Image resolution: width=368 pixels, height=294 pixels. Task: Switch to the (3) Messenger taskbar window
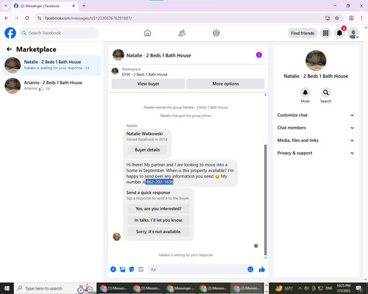146,288
